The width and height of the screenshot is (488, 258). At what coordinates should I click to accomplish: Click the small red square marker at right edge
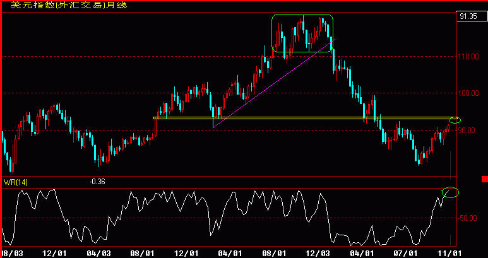[485, 179]
